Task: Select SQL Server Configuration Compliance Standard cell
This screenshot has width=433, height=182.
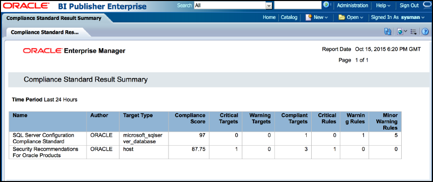Action: pyautogui.click(x=48, y=138)
